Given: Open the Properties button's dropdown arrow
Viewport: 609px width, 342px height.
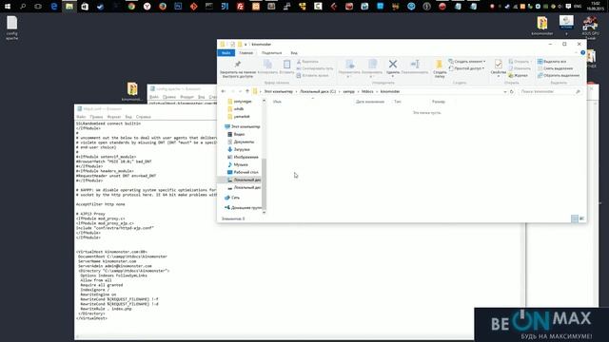Looking at the screenshot, I should [x=499, y=76].
